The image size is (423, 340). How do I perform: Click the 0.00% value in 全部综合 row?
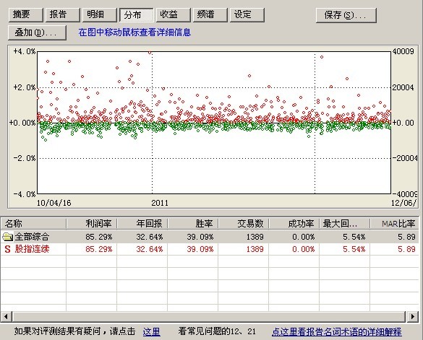pos(304,237)
